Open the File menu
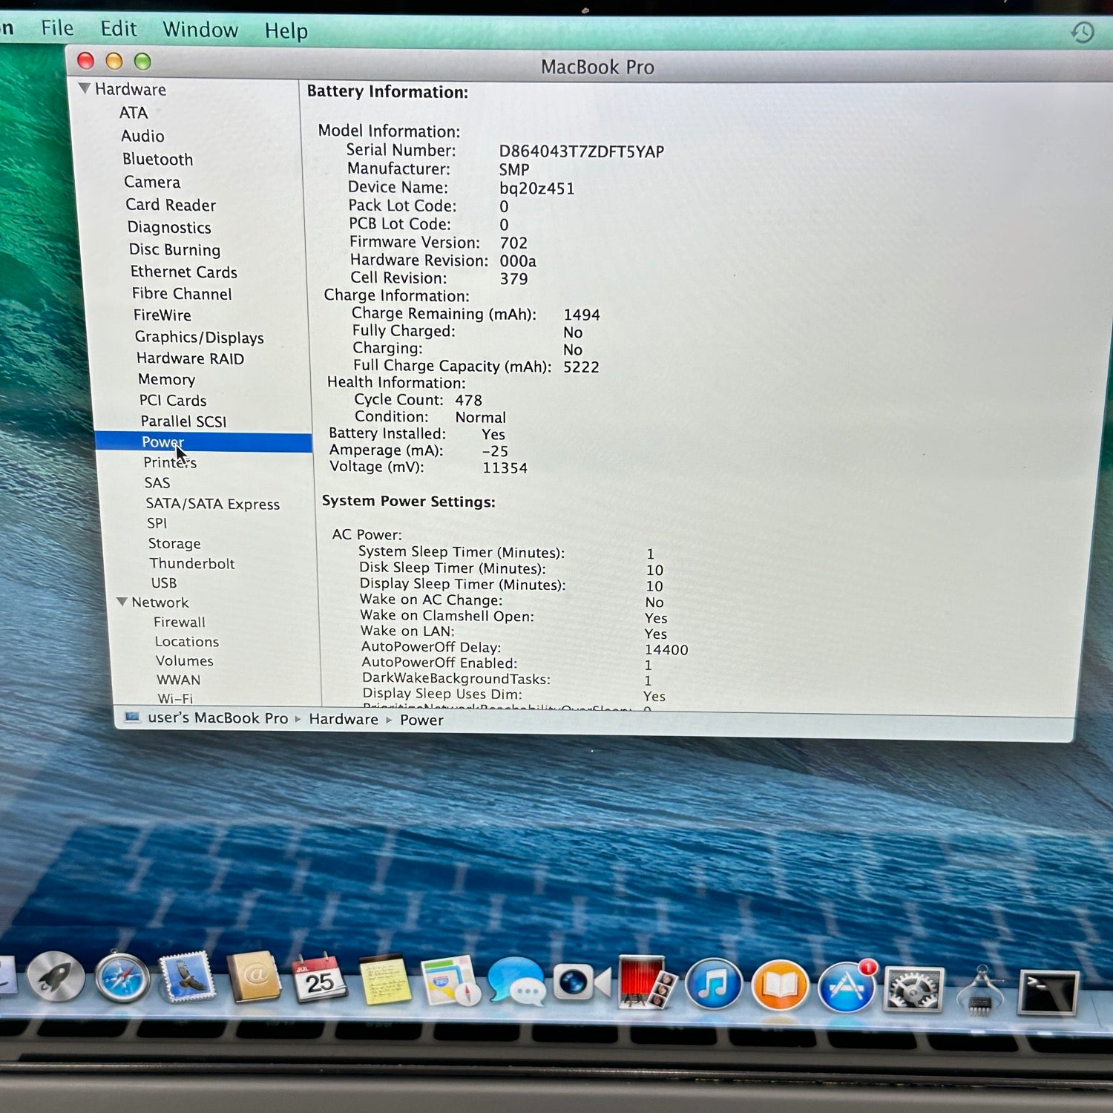The image size is (1113, 1113). pos(57,28)
